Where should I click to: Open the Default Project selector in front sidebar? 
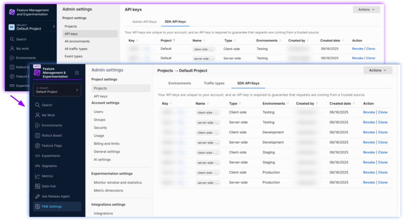pos(57,90)
